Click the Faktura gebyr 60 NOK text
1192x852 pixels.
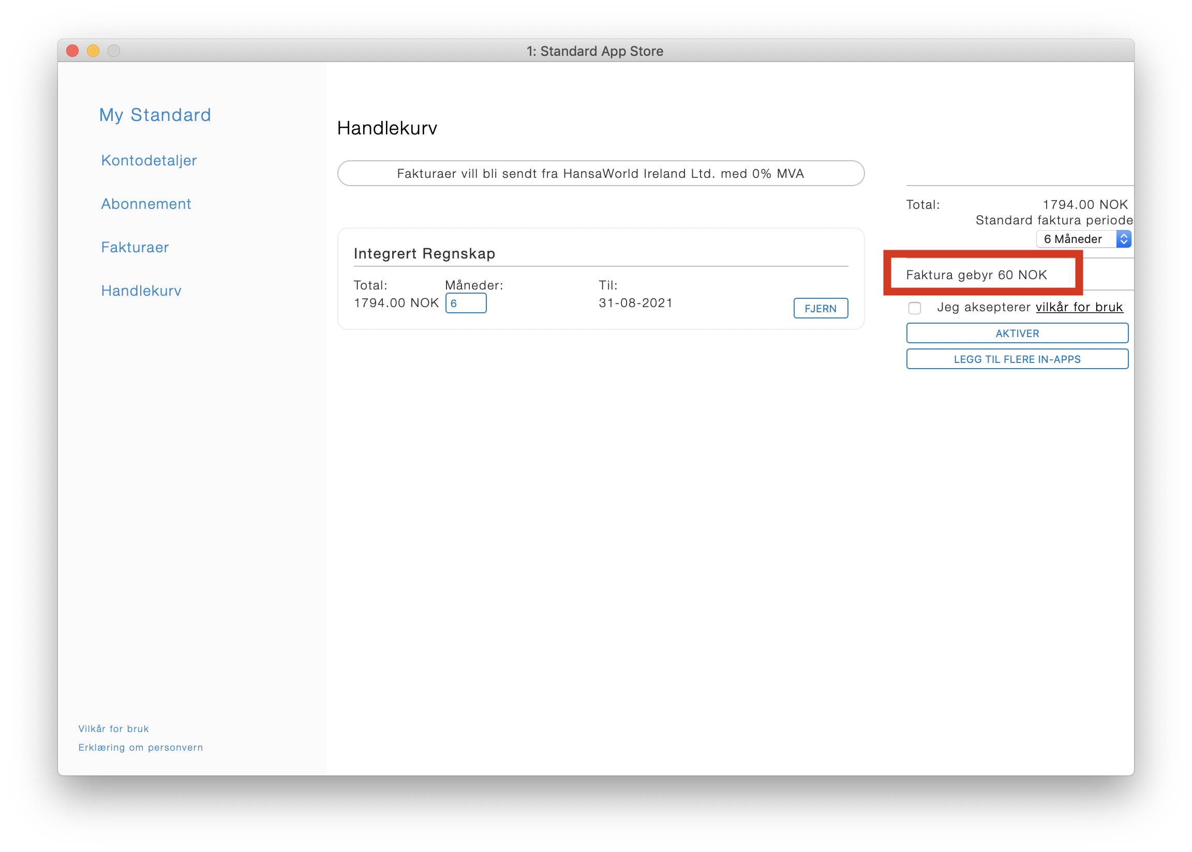(x=976, y=275)
